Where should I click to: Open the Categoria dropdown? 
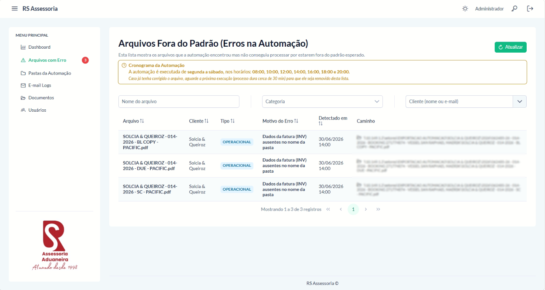[322, 101]
